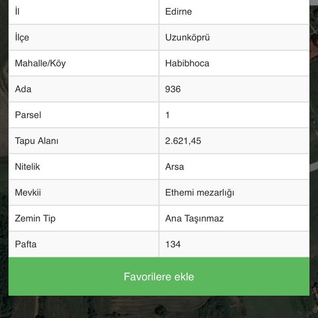Select Parsel value 1
Screen dimensions: 318x318
click(167, 115)
